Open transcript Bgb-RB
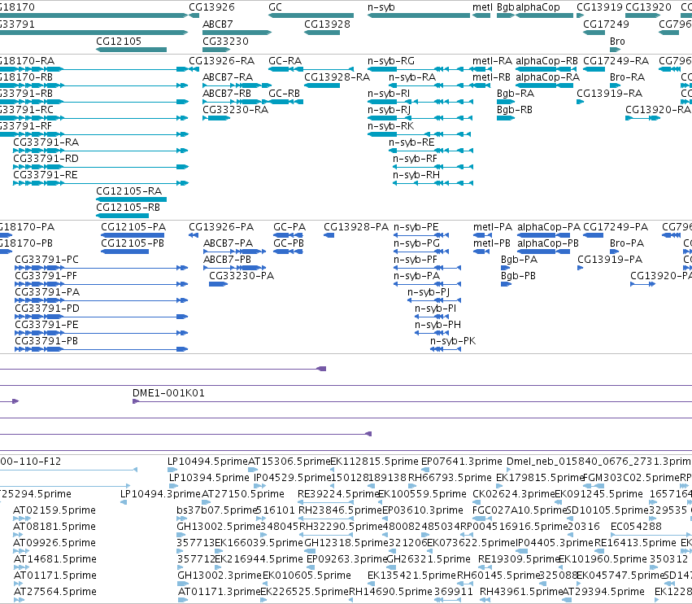Screen dimensions: 692x604 pos(515,110)
